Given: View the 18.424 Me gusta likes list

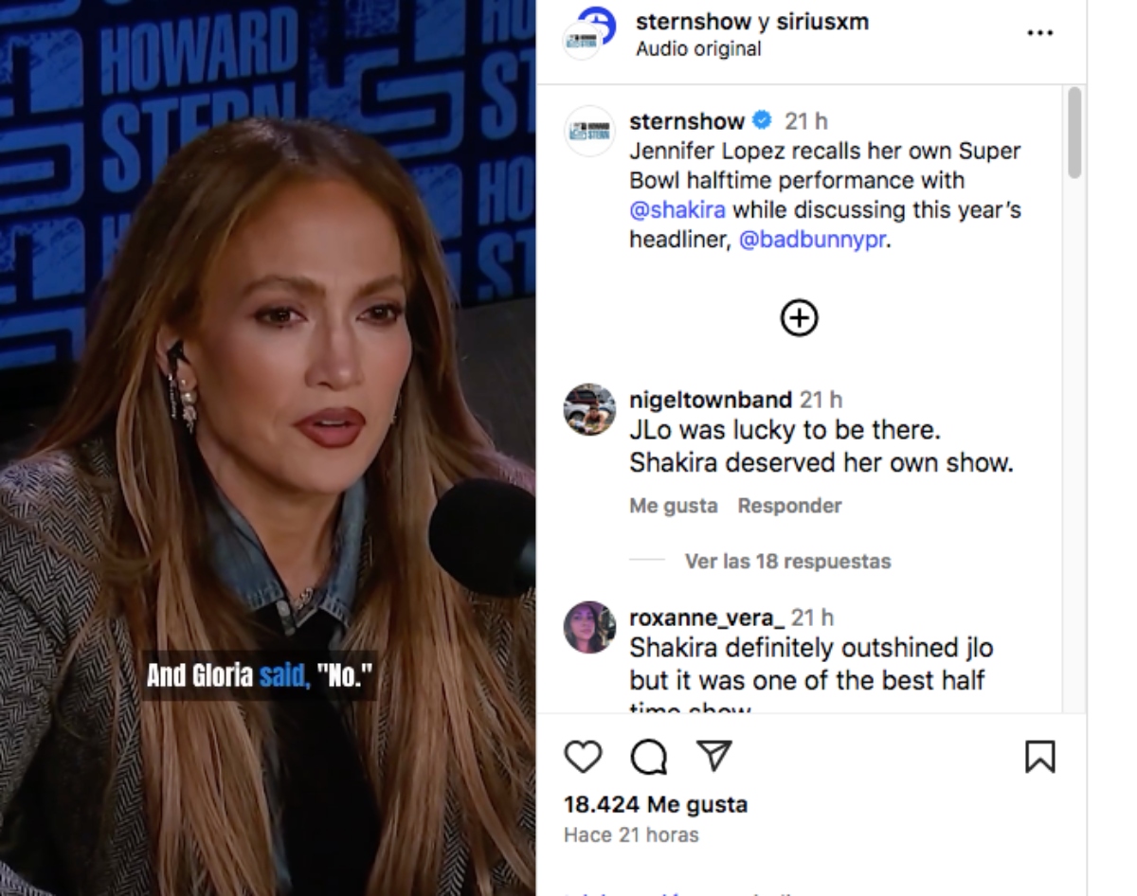Looking at the screenshot, I should click(x=656, y=804).
